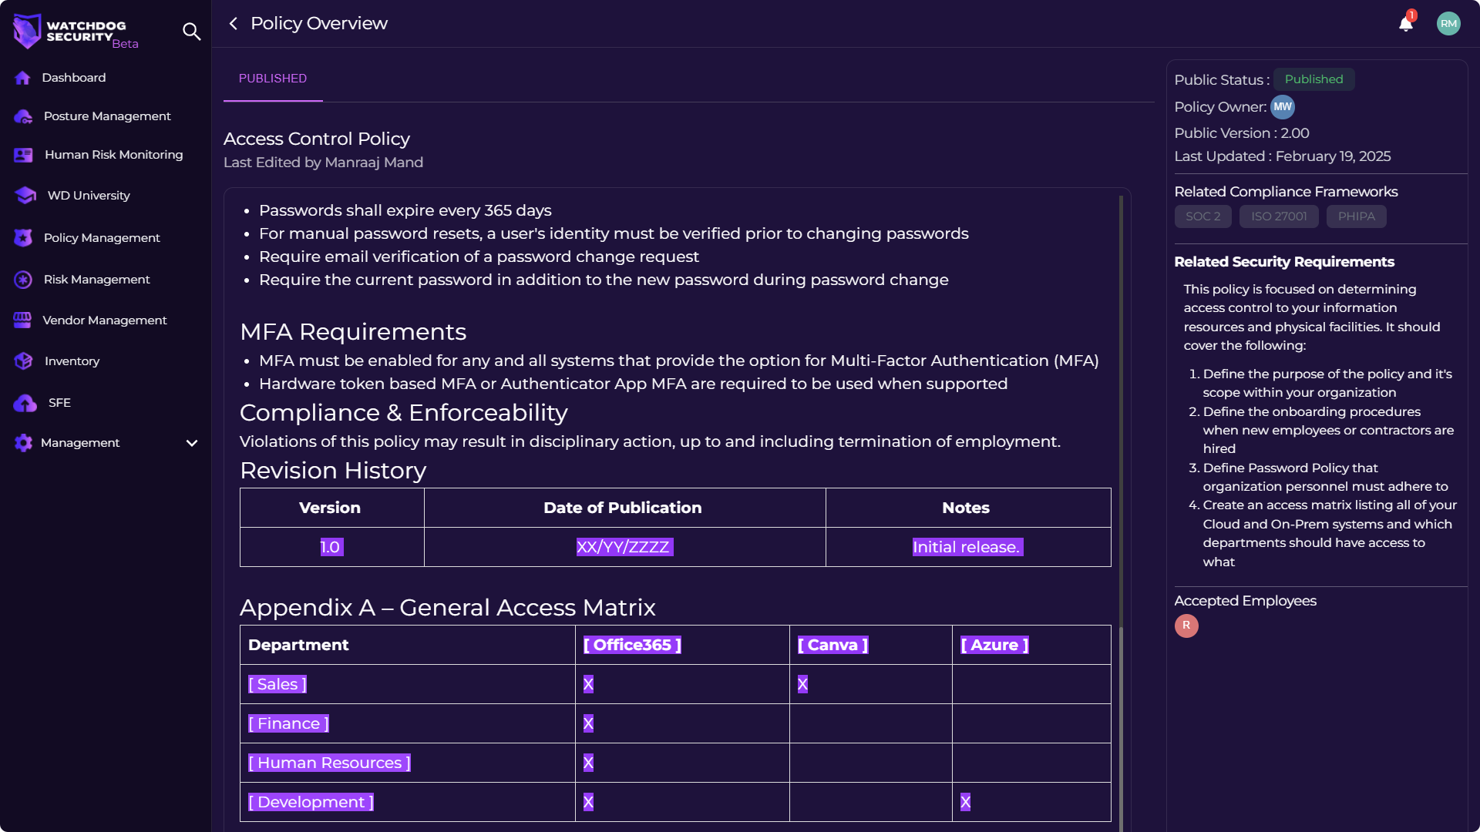This screenshot has height=832, width=1480.
Task: Open the Inventory section
Action: pos(22,361)
